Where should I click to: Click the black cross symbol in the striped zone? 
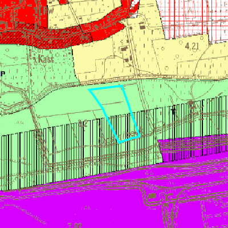coord(173,110)
